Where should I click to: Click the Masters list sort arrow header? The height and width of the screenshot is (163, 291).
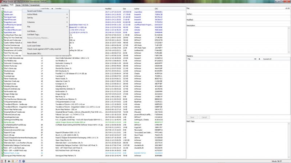click(x=259, y=59)
